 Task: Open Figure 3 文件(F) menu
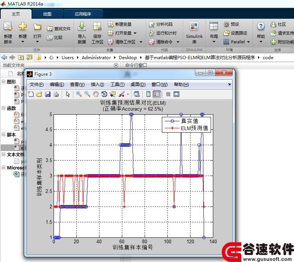37,85
